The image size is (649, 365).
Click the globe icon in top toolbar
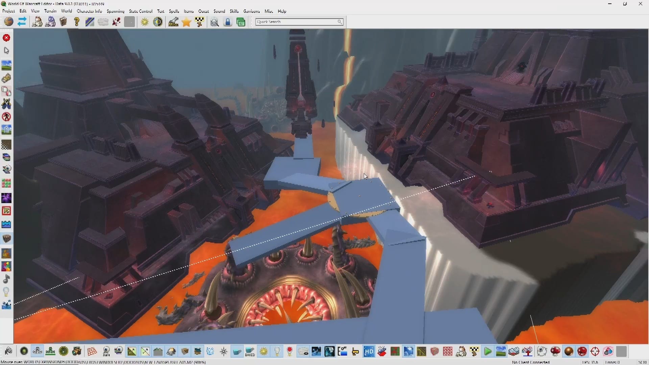[9, 22]
